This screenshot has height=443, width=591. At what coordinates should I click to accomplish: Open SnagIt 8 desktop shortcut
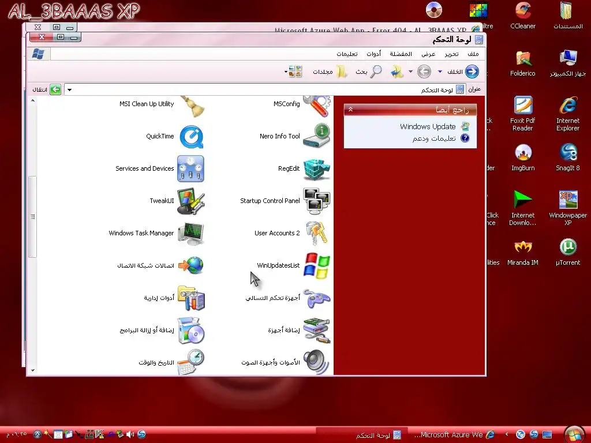tap(568, 157)
